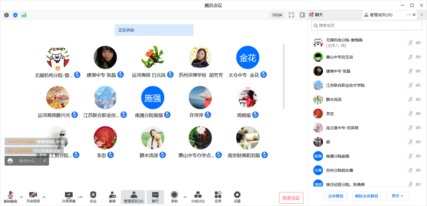This screenshot has width=427, height=206.
Task: Click the 19:04 meeting timer
Action: pos(277,15)
